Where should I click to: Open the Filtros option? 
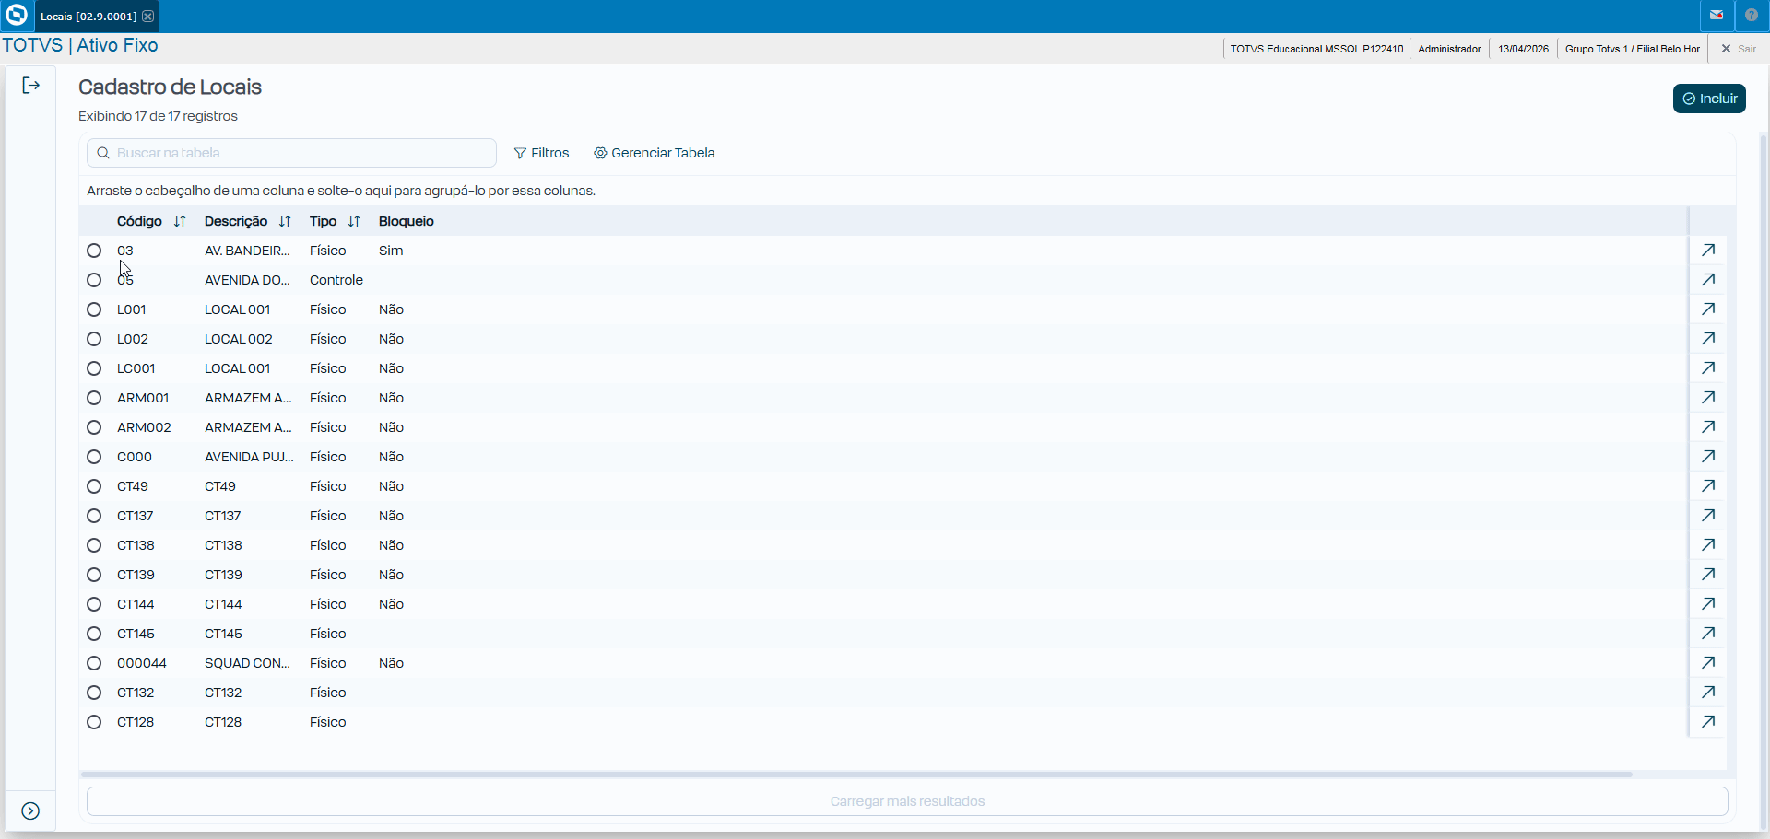(x=542, y=153)
